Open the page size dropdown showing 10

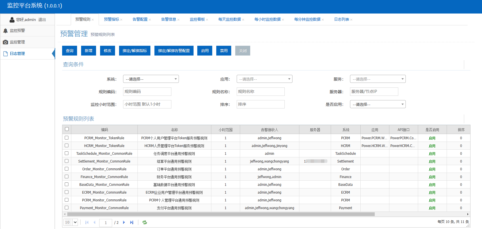[71, 222]
